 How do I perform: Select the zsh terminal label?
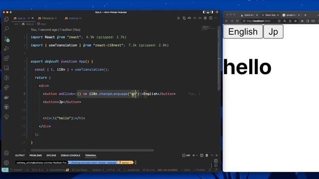click(186, 155)
